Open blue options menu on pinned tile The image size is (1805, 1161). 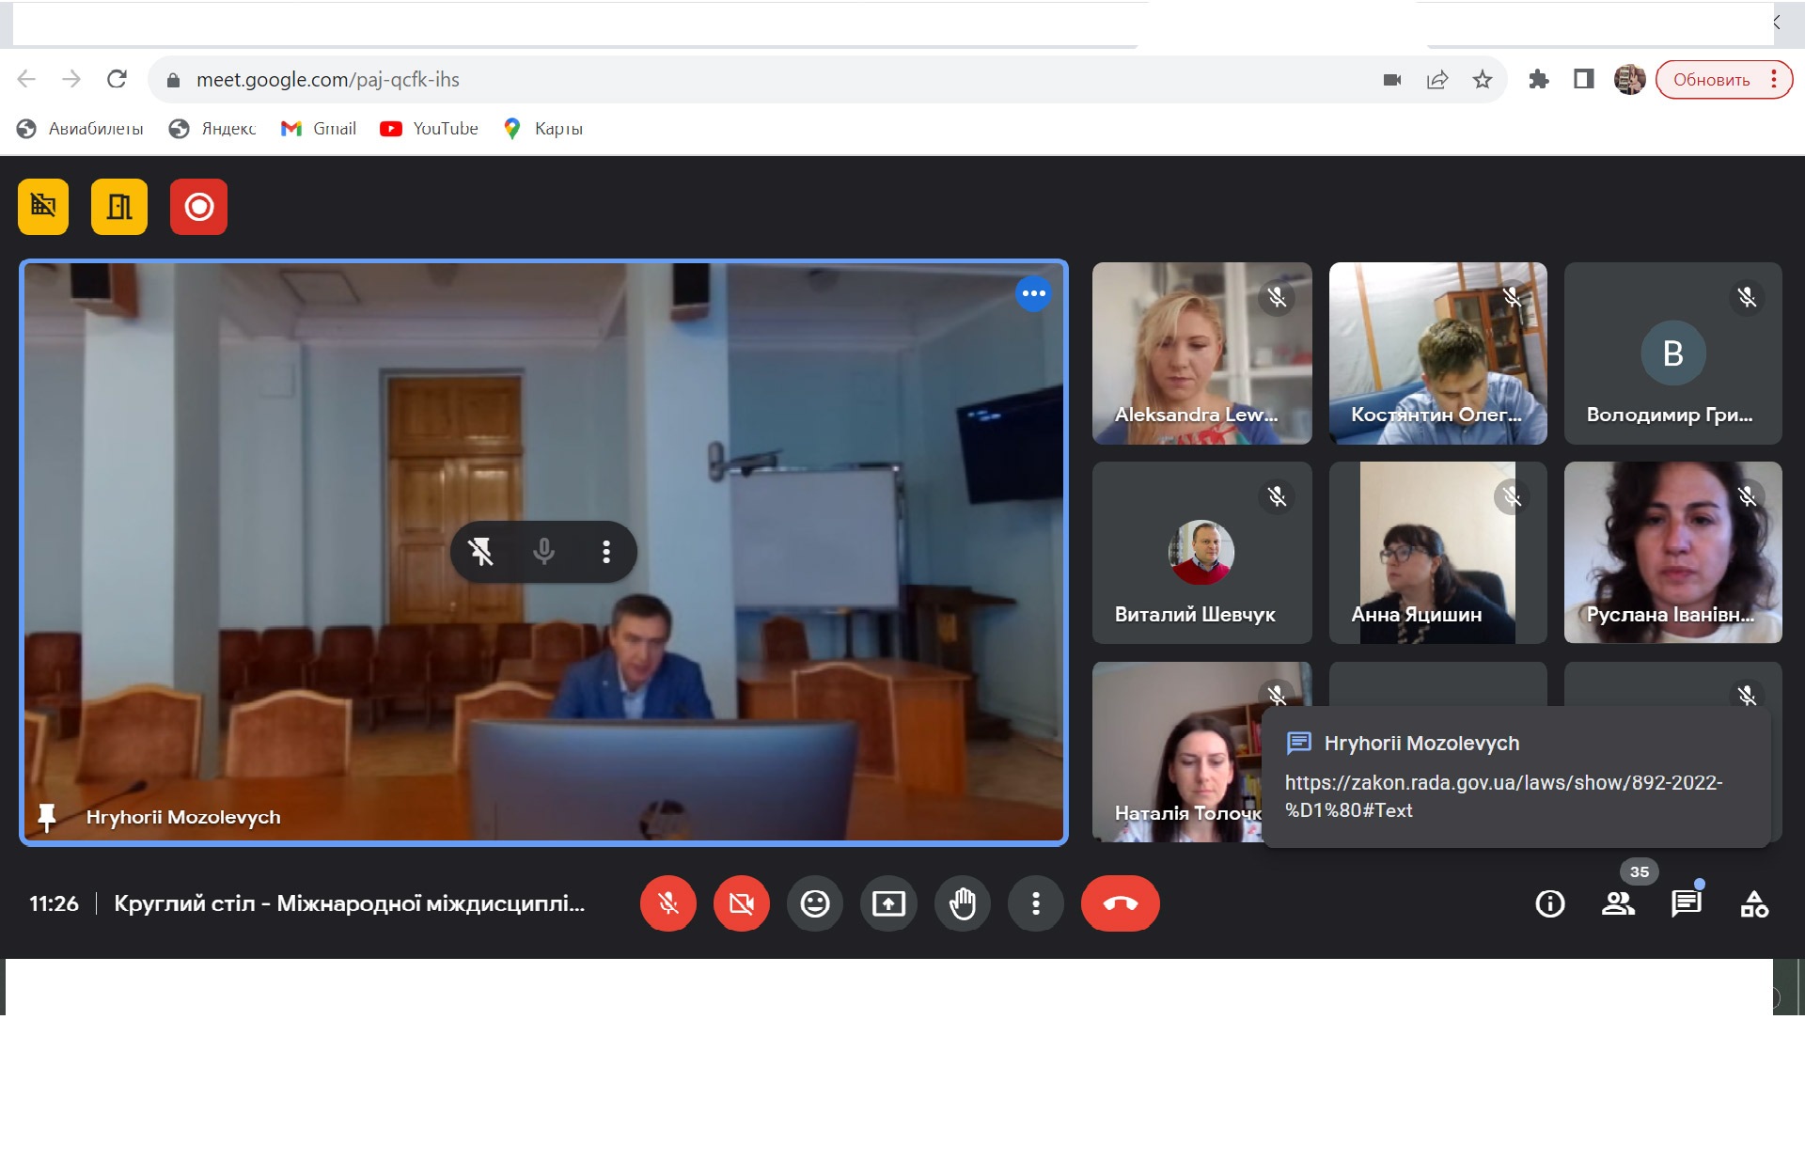tap(1033, 294)
